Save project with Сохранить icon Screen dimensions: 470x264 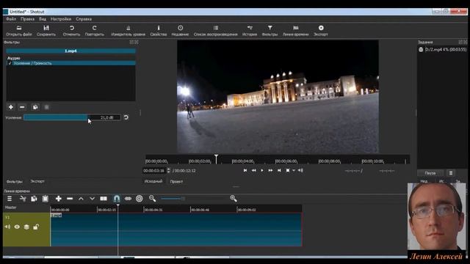coord(46,31)
